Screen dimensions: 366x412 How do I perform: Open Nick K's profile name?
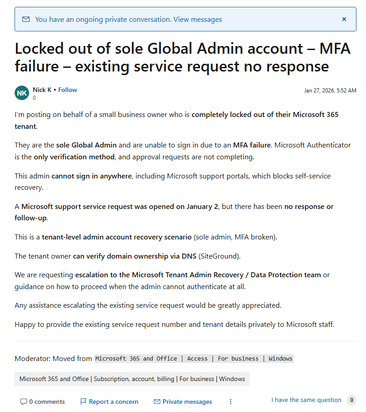tap(42, 90)
